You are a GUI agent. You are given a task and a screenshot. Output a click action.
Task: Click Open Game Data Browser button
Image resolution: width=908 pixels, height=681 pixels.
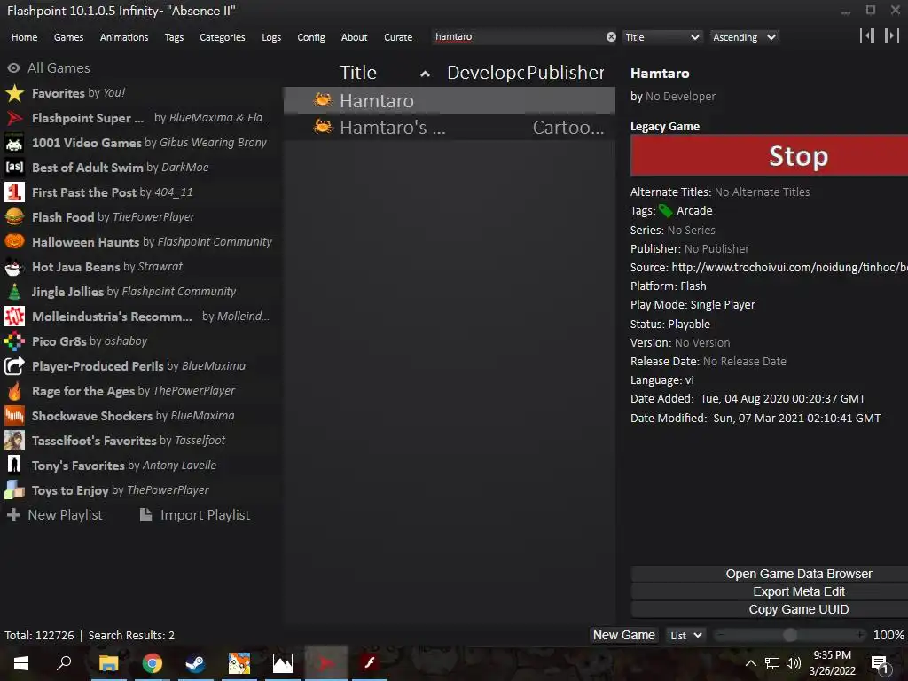click(769, 574)
